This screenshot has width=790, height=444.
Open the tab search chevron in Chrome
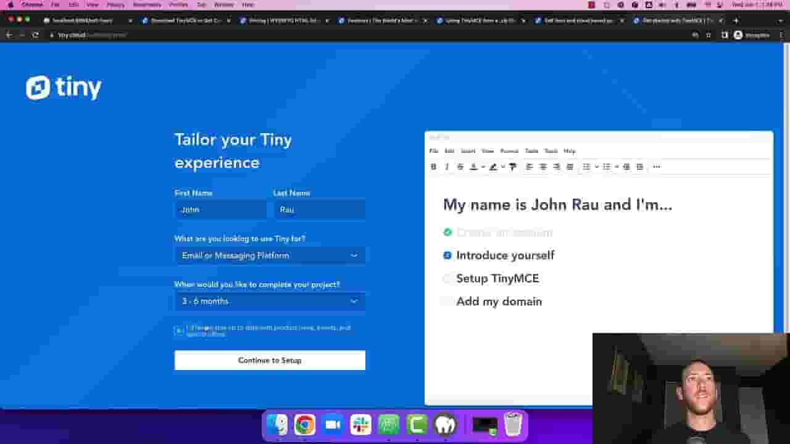pos(781,20)
